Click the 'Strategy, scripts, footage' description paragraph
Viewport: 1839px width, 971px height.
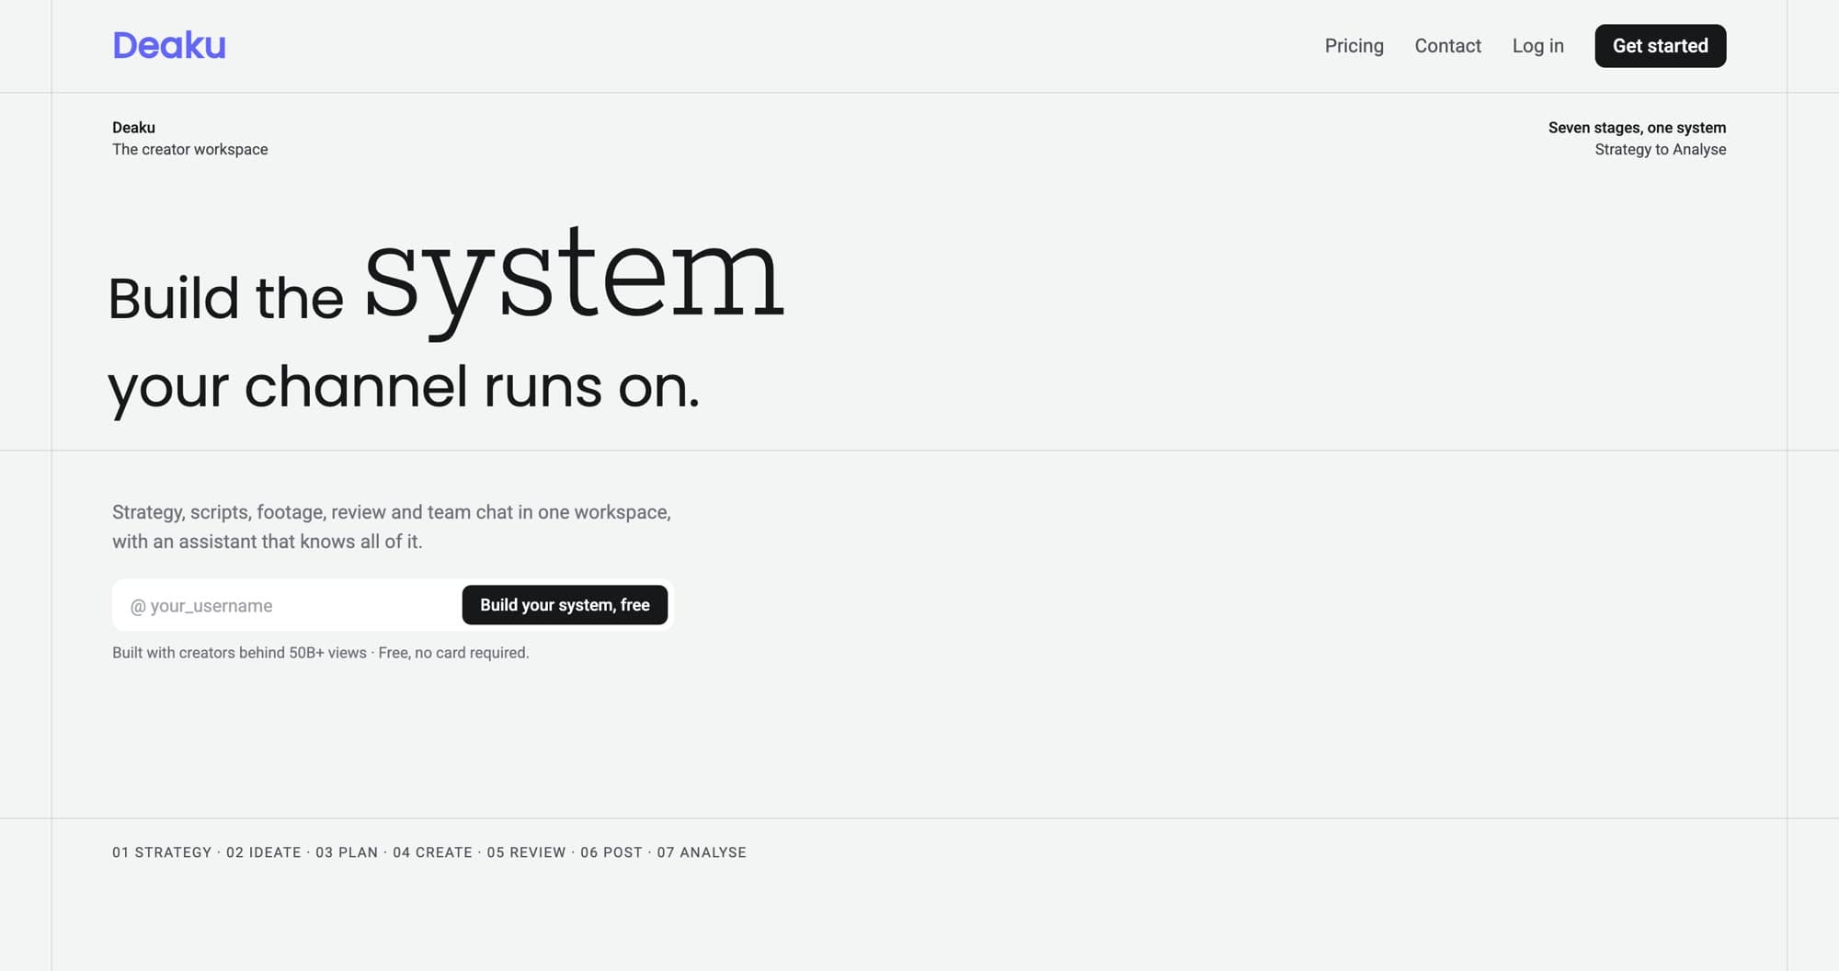tap(392, 527)
